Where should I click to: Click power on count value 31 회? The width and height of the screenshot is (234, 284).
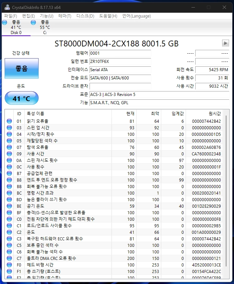coord(212,78)
